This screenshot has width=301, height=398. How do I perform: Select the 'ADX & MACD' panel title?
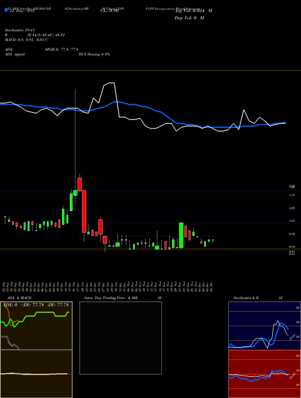pos(19,298)
